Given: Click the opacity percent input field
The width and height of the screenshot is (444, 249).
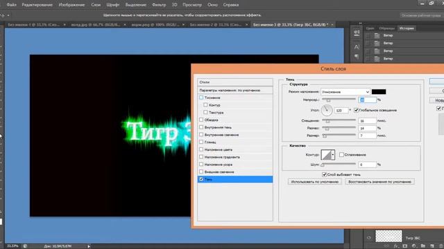Looking at the screenshot, I should (x=367, y=100).
